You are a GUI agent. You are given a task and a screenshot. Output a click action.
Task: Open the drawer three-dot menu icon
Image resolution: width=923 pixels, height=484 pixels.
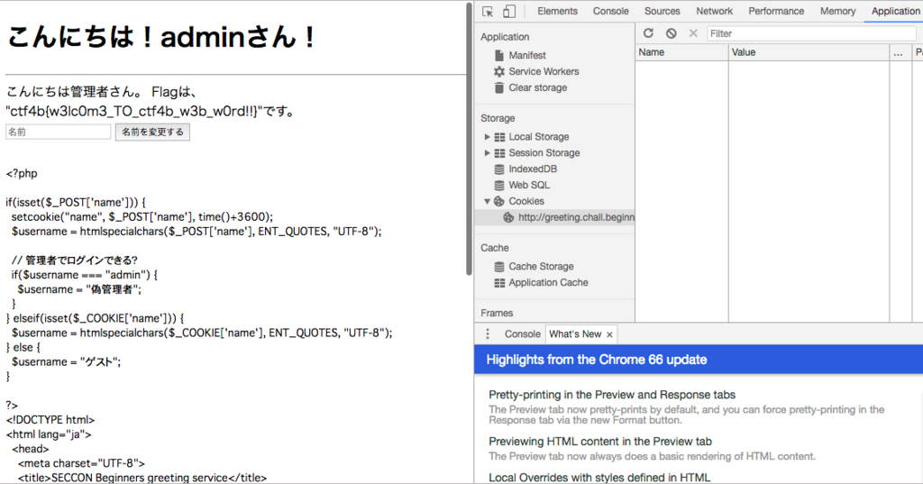[x=488, y=333]
